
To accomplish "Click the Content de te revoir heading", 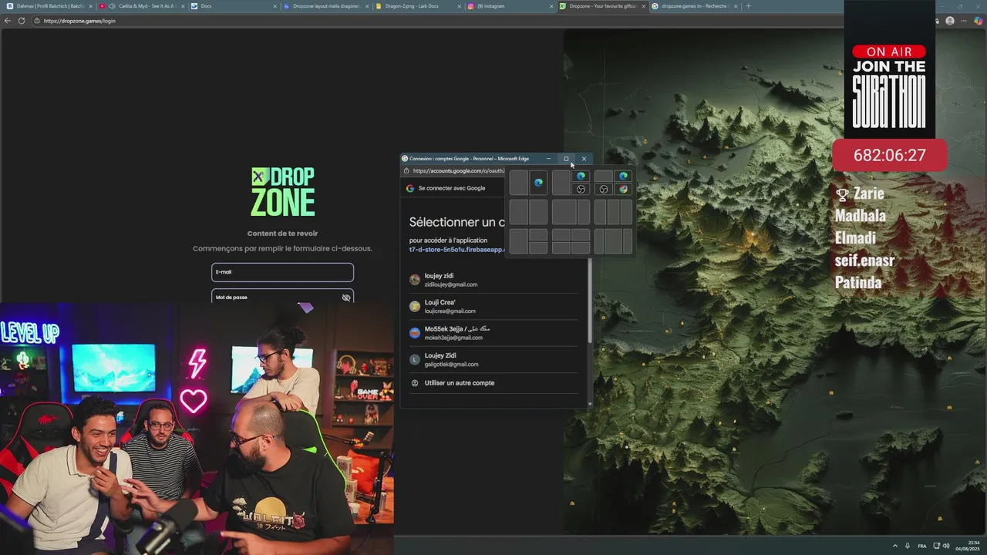I will [x=282, y=234].
